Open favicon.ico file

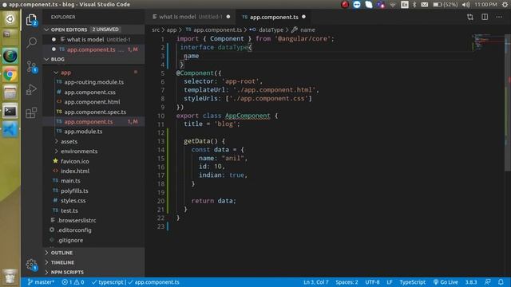(94, 161)
